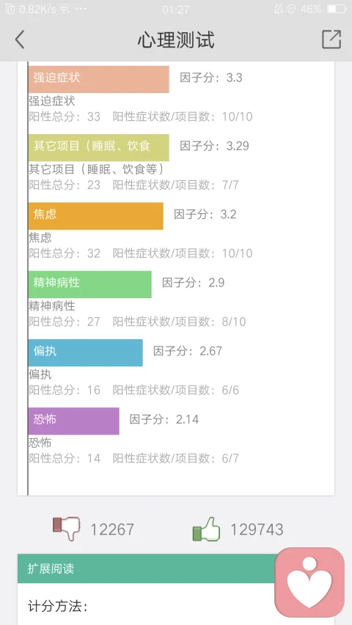352x625 pixels.
Task: Tap the thumbs-down dislike icon
Action: (x=67, y=528)
